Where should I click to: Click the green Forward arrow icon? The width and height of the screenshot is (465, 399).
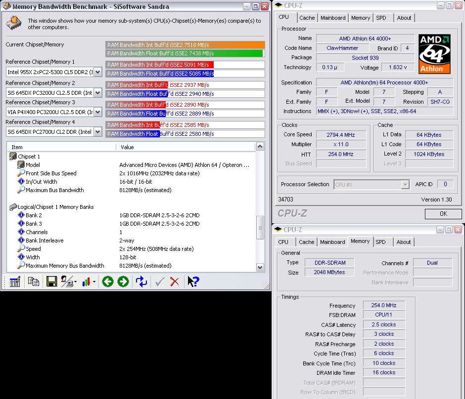click(x=123, y=281)
